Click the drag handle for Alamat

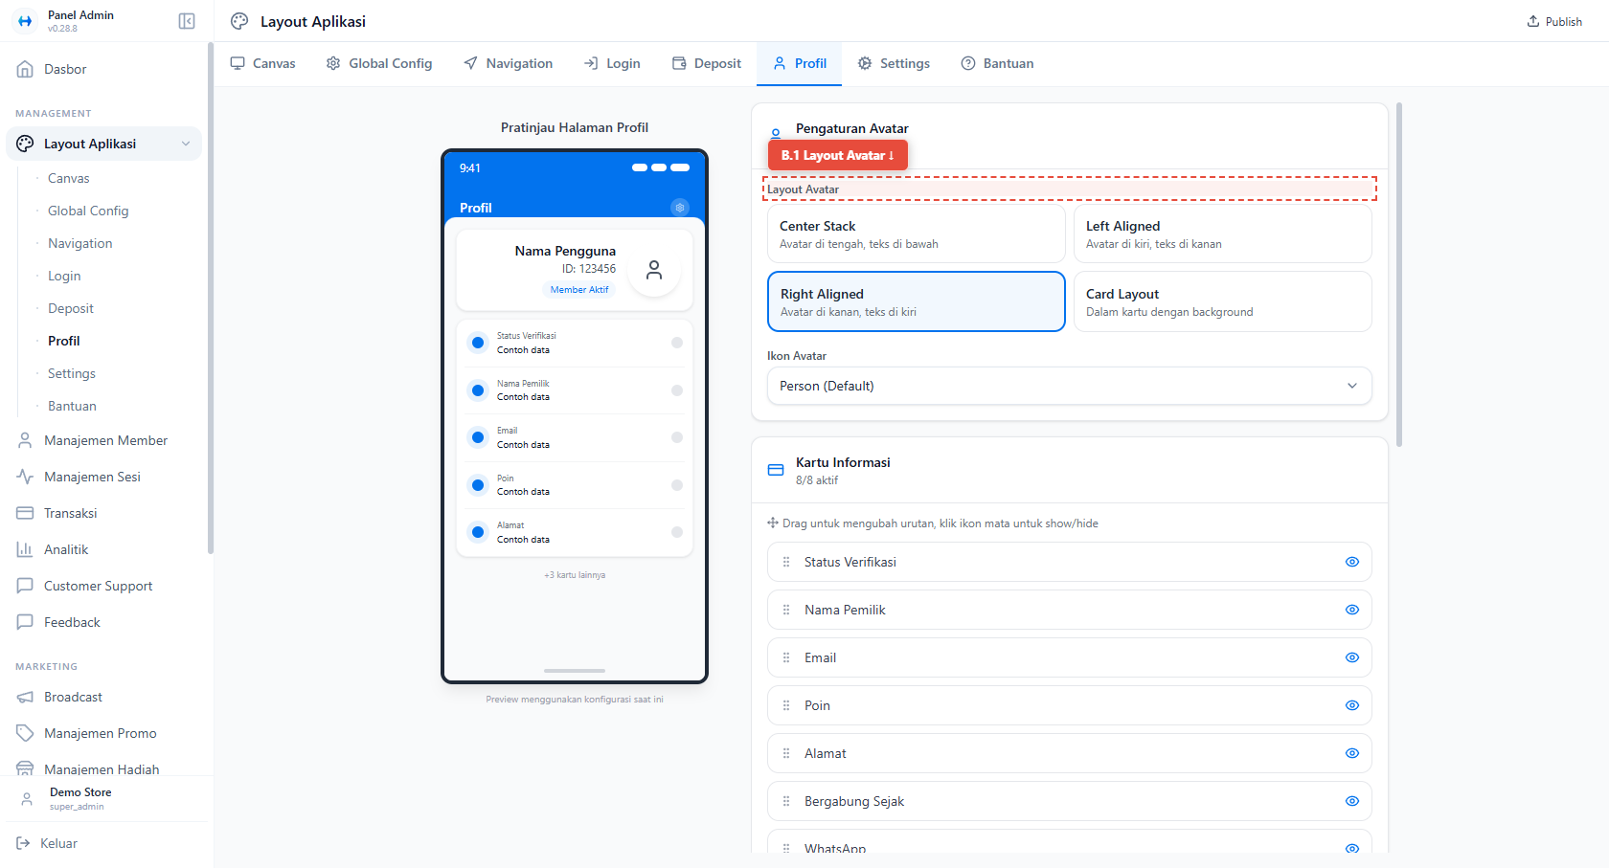pos(786,753)
